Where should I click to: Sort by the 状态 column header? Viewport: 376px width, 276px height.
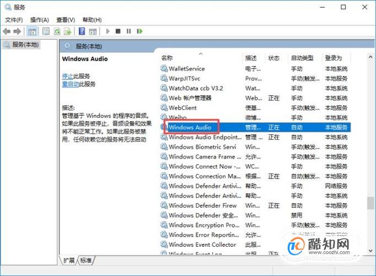click(274, 58)
